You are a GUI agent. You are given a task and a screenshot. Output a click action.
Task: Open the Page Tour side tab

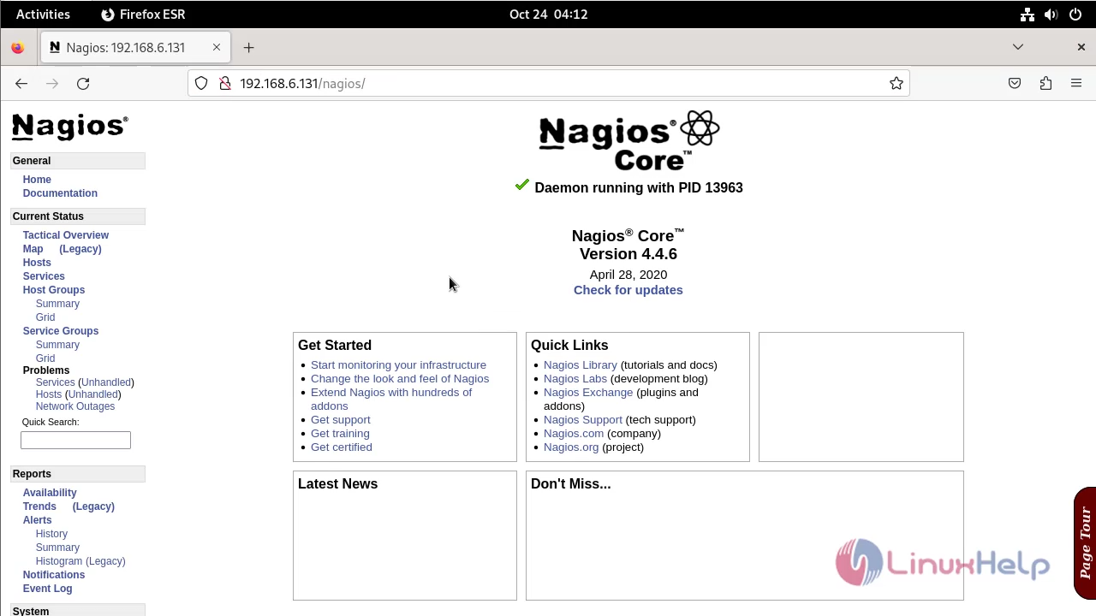[x=1085, y=542]
